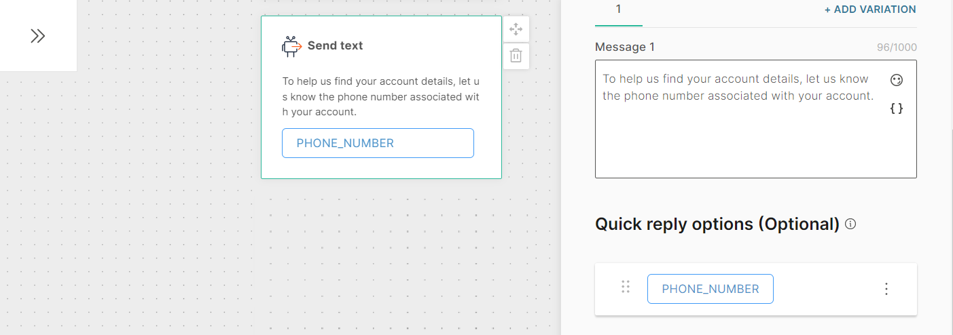Click the 96/1000 character counter
The height and width of the screenshot is (335, 953).
[897, 48]
